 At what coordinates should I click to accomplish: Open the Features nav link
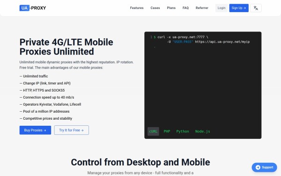pos(137,8)
